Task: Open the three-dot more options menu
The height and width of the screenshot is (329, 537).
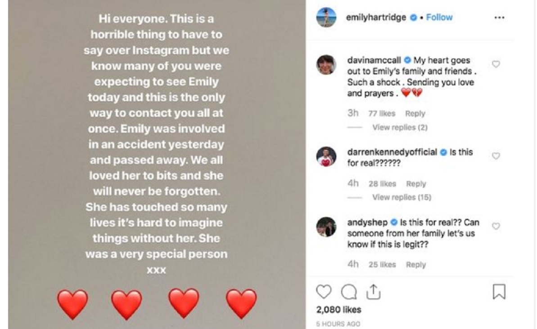Action: click(x=499, y=18)
